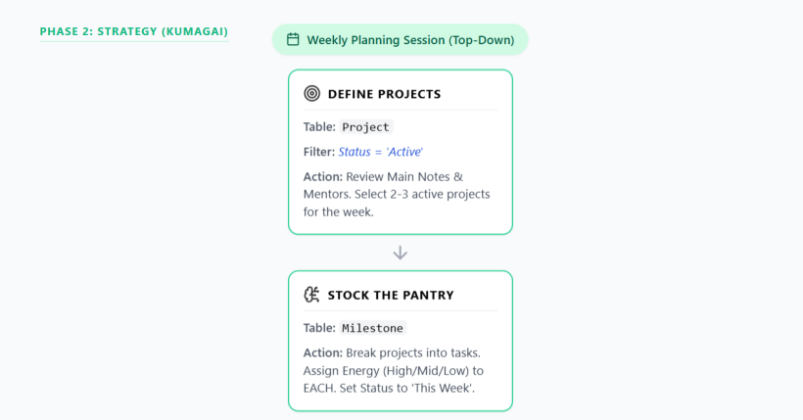This screenshot has width=803, height=420.
Task: Click the down arrow between the two cards
Action: pyautogui.click(x=400, y=253)
